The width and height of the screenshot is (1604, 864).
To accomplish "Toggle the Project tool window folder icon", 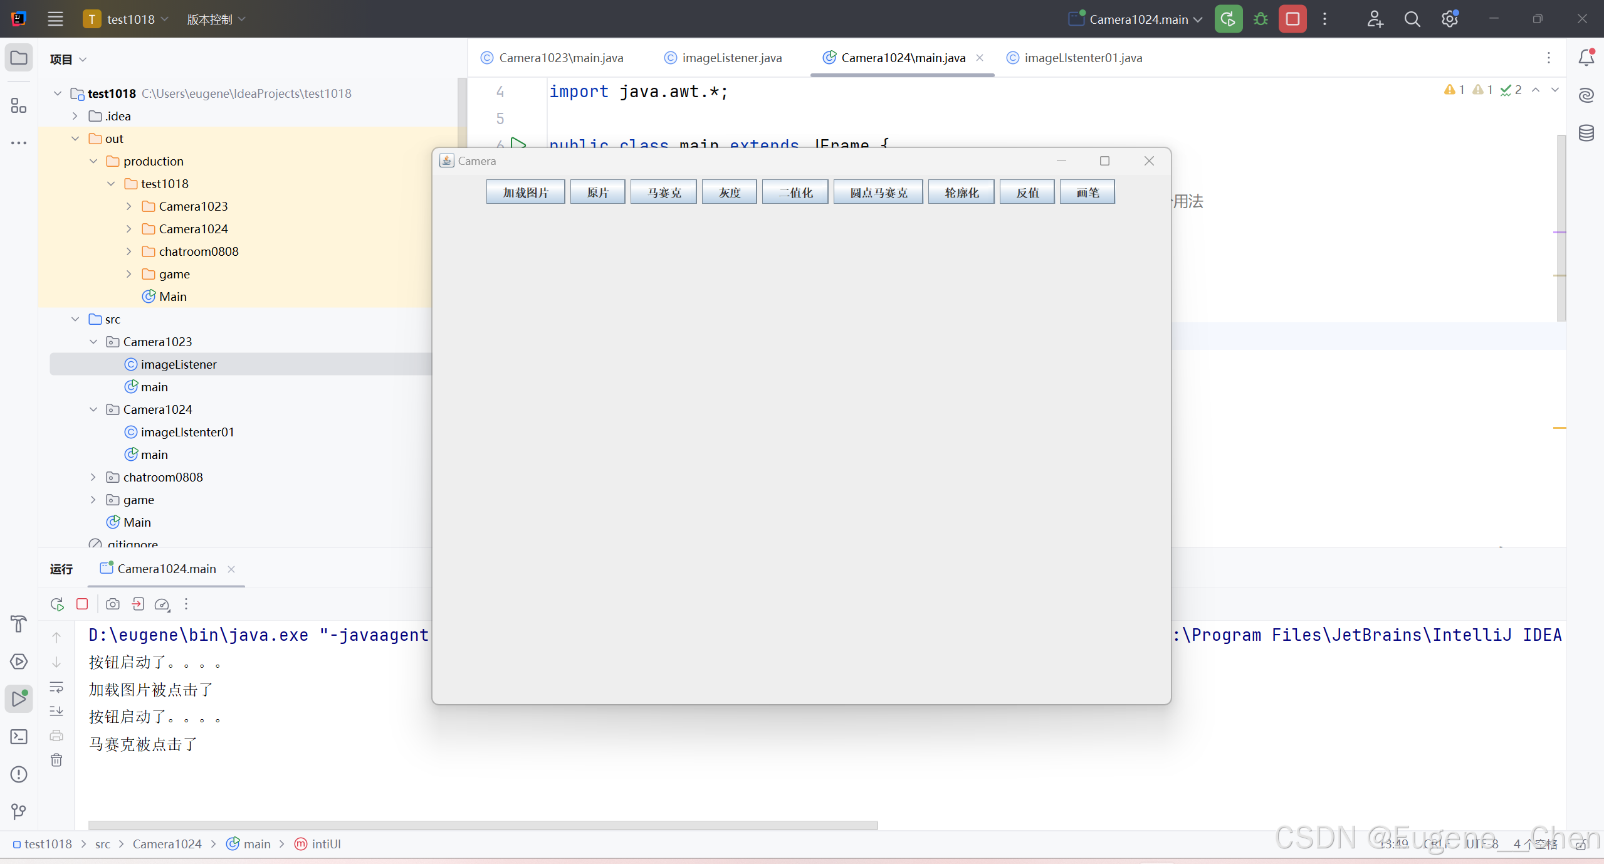I will [19, 58].
